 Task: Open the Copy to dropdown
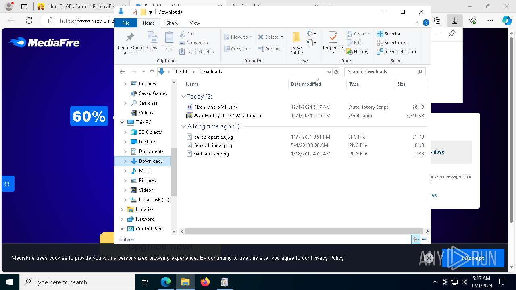coord(238,49)
